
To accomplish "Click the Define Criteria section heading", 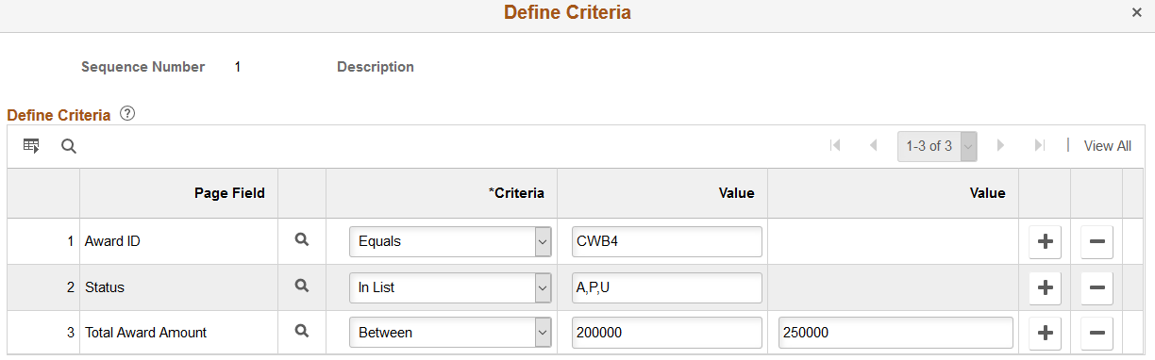I will [59, 115].
